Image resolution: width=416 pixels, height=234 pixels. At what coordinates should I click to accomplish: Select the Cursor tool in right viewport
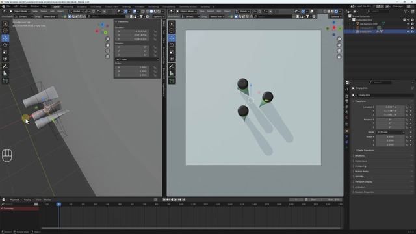[172, 31]
